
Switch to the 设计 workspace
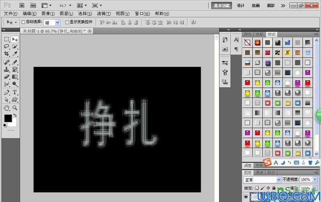click(240, 6)
